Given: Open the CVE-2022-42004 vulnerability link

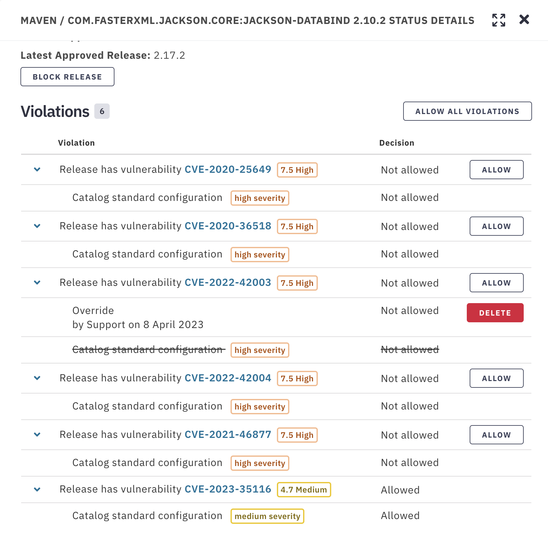Looking at the screenshot, I should pyautogui.click(x=228, y=378).
